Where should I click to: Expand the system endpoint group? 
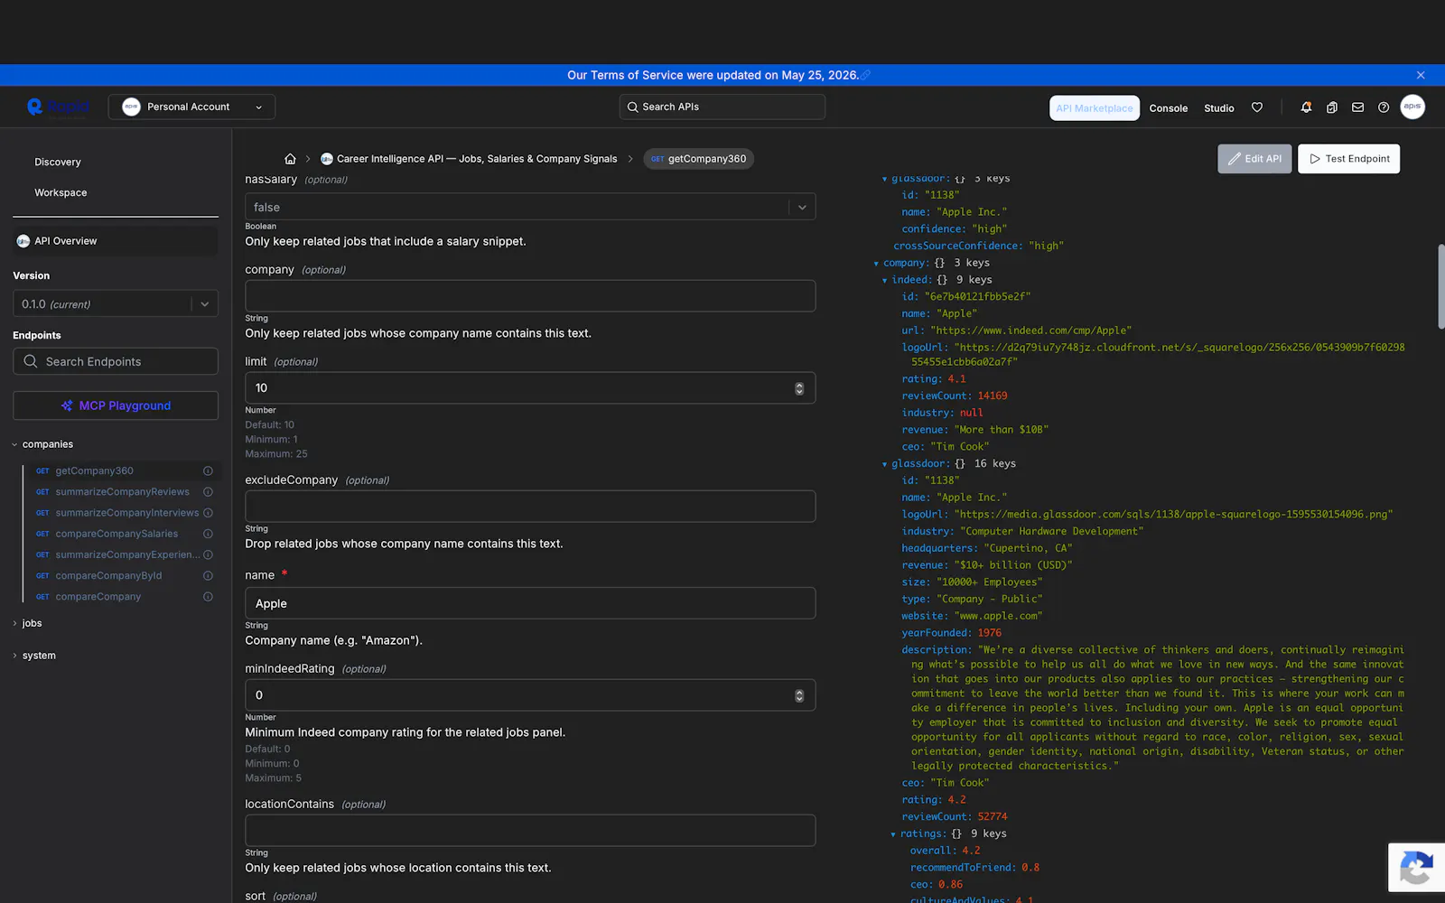point(14,656)
